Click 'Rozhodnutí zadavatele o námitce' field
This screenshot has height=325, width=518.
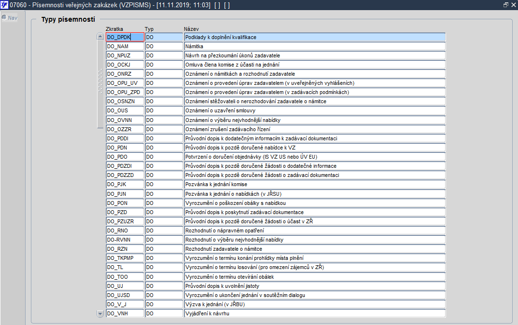(315, 249)
